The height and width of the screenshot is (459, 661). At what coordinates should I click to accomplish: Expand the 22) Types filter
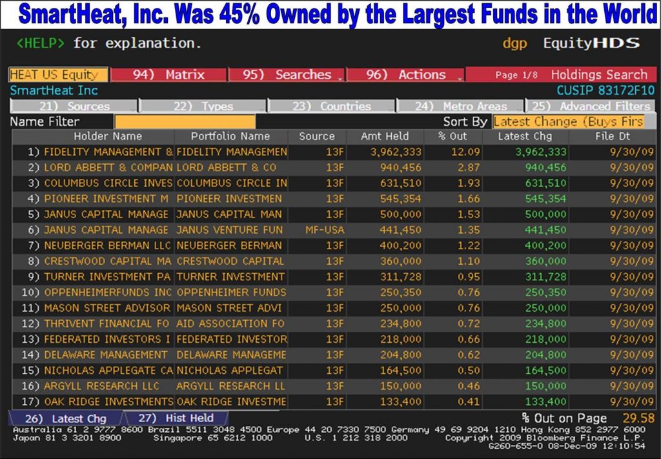tap(203, 107)
